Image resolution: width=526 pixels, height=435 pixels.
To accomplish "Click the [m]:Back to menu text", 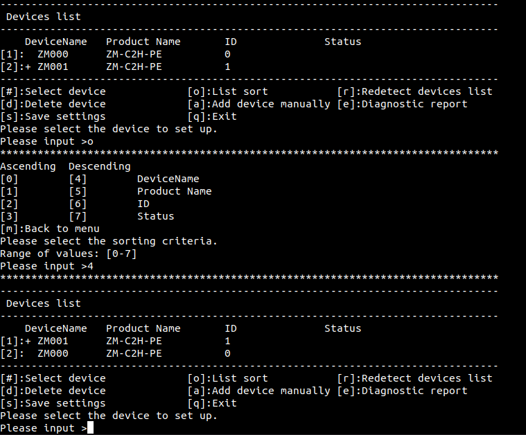I will (x=50, y=229).
